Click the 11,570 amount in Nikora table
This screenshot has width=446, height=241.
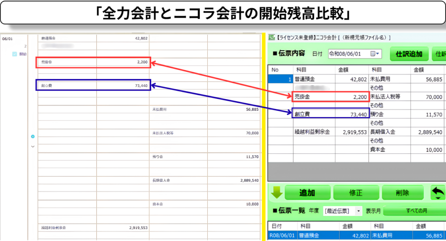(434, 115)
